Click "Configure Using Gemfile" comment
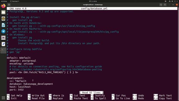179x101 pixels. [x=24, y=49]
